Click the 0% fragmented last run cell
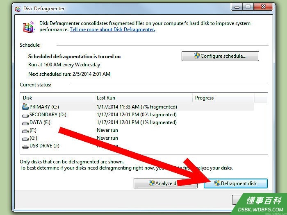This screenshot has height=215, width=287. (x=137, y=115)
